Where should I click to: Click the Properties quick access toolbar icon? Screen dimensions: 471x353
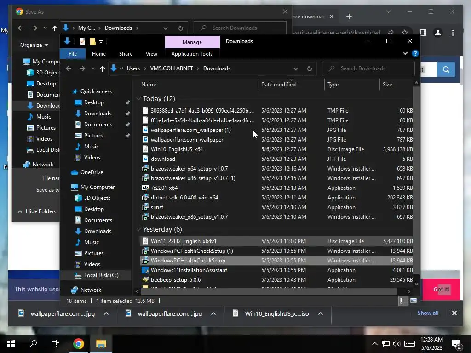pos(82,41)
